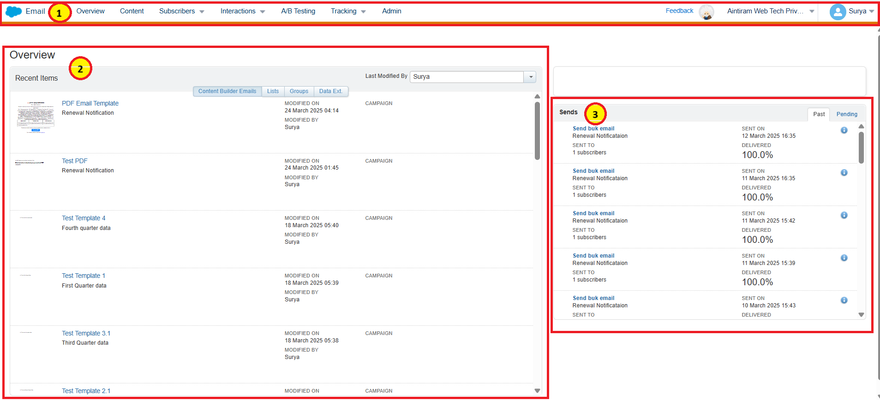The height and width of the screenshot is (400, 880).
Task: Switch to the Lists tab
Action: (273, 91)
